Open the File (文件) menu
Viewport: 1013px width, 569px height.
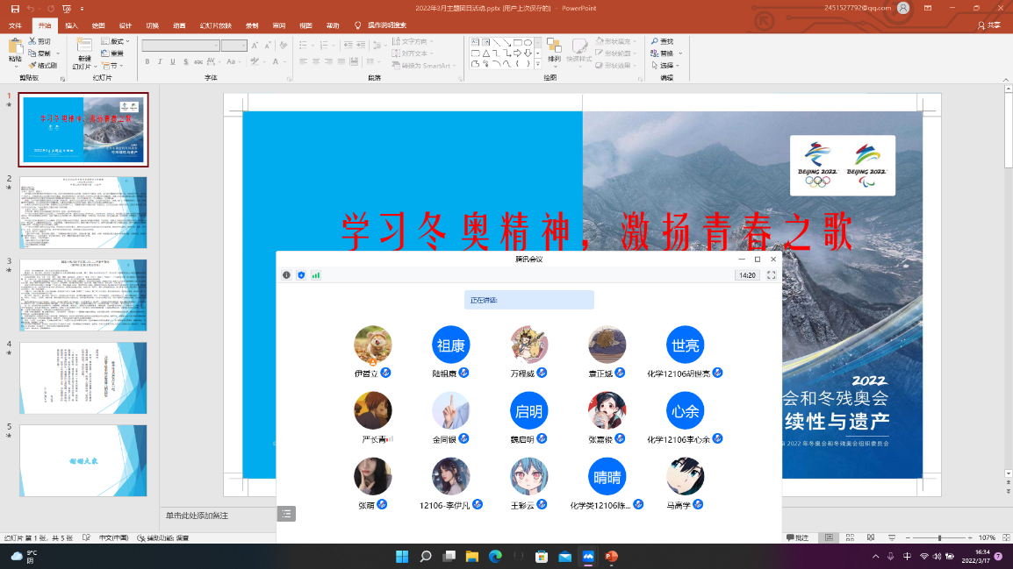tap(15, 25)
